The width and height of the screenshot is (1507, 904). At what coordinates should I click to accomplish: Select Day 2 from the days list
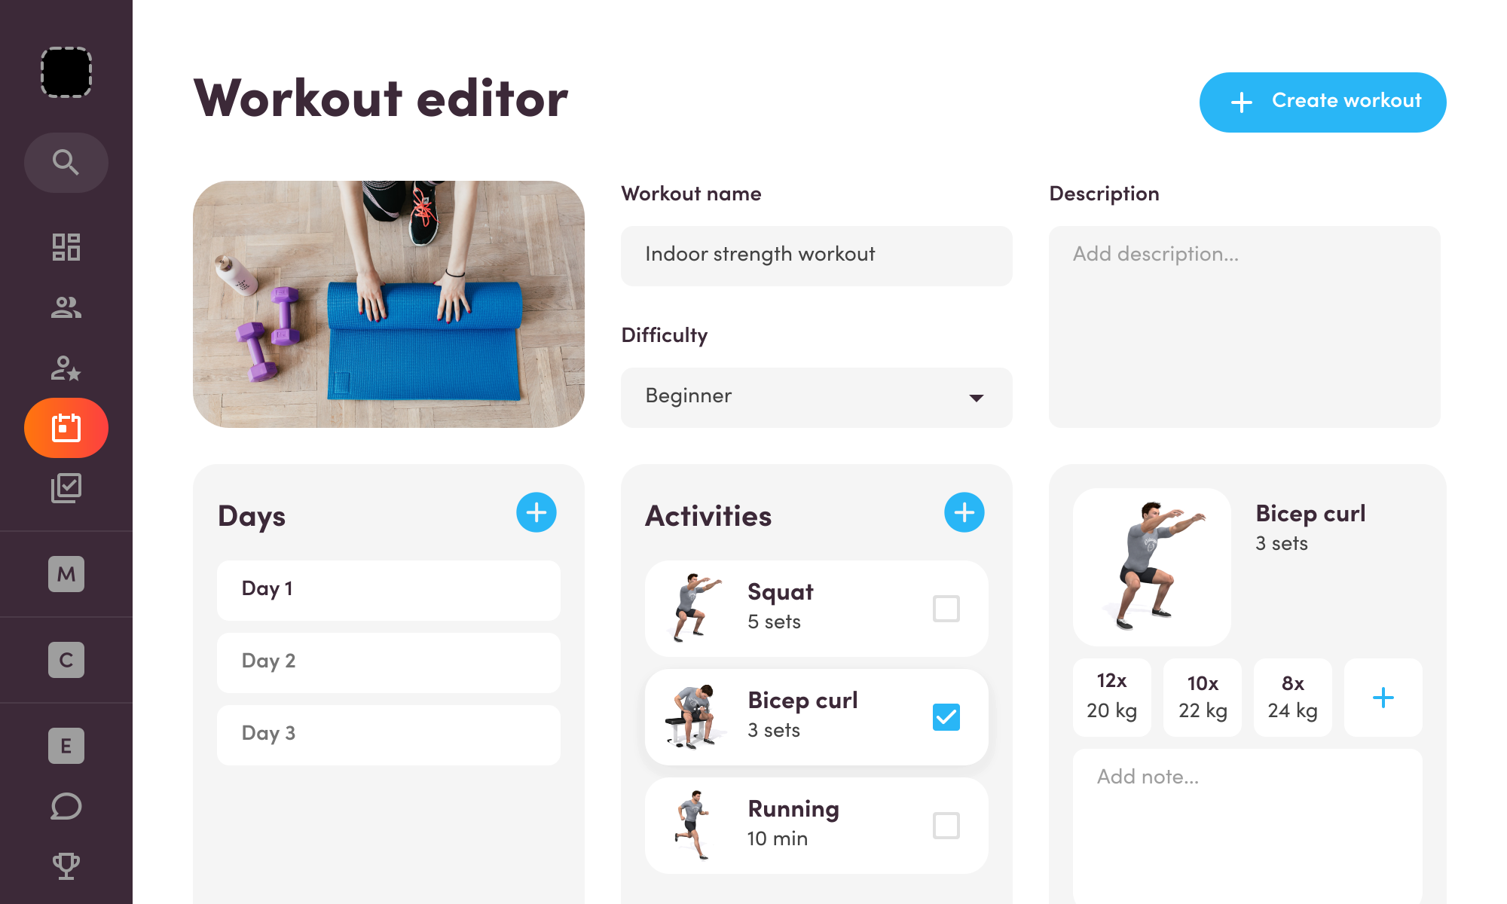pyautogui.click(x=390, y=661)
